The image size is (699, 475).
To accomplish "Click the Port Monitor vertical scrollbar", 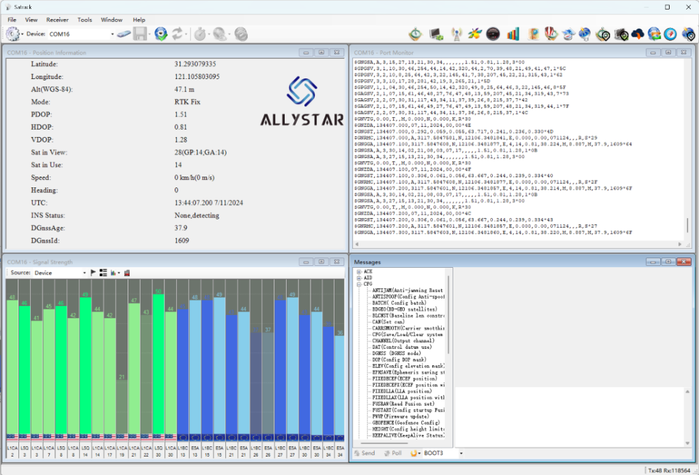I will click(x=687, y=225).
